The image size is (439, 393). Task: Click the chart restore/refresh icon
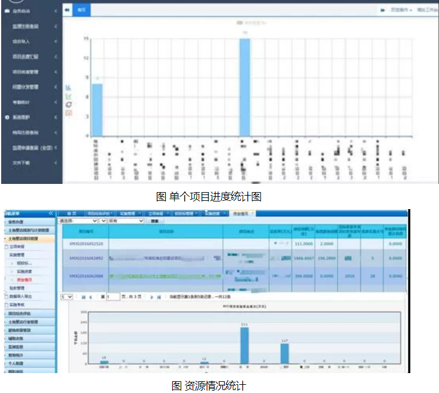(68, 104)
